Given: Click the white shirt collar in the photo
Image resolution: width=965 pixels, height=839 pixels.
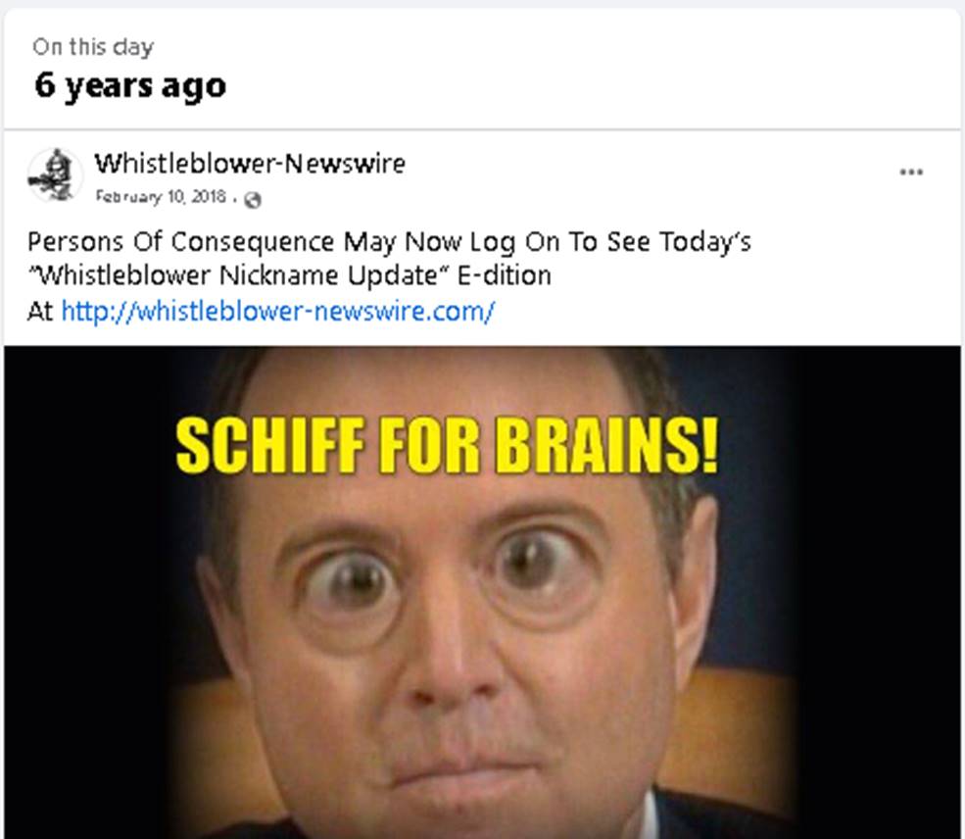Looking at the screenshot, I should click(648, 814).
